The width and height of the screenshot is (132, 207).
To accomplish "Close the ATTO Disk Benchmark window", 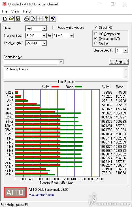I will click(125, 4).
